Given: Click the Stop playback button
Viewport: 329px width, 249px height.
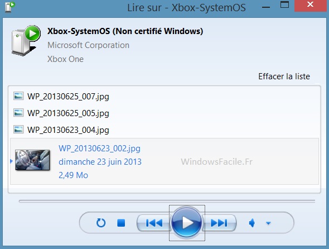Looking at the screenshot, I should pyautogui.click(x=121, y=223).
